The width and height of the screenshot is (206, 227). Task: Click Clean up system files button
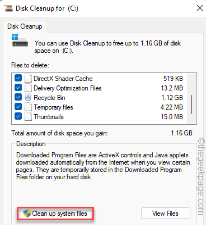click(55, 214)
